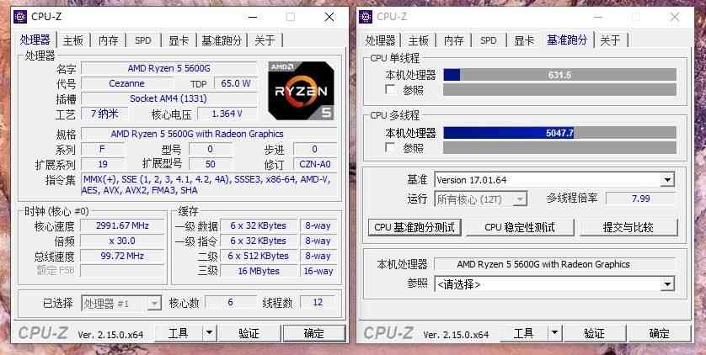Click 工具 button in right window
The image size is (706, 355).
coord(524,333)
